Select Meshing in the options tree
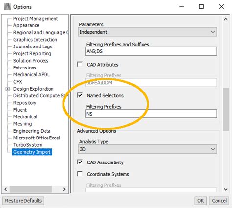 [x=23, y=124]
